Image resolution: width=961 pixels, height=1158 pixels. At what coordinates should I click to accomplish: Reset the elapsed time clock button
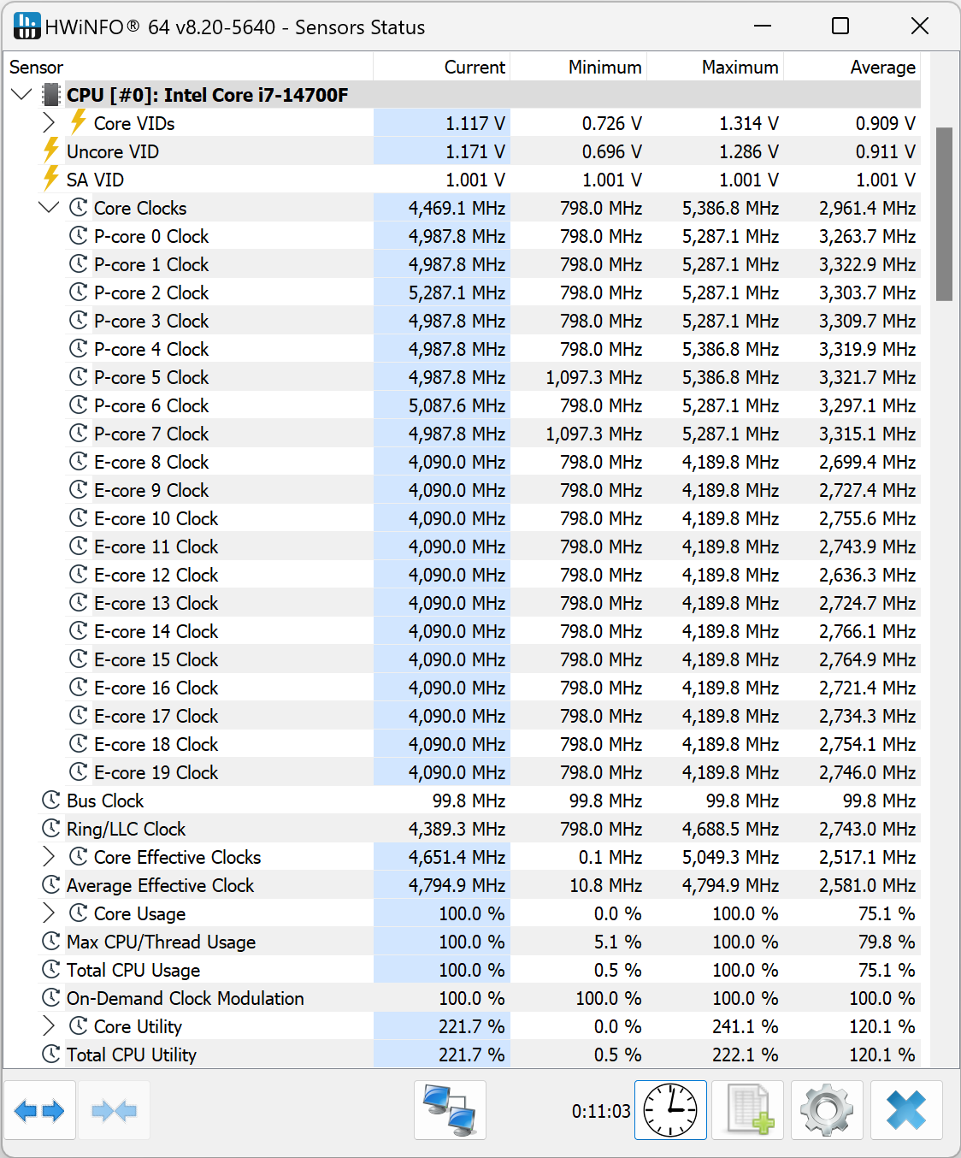tap(670, 1111)
